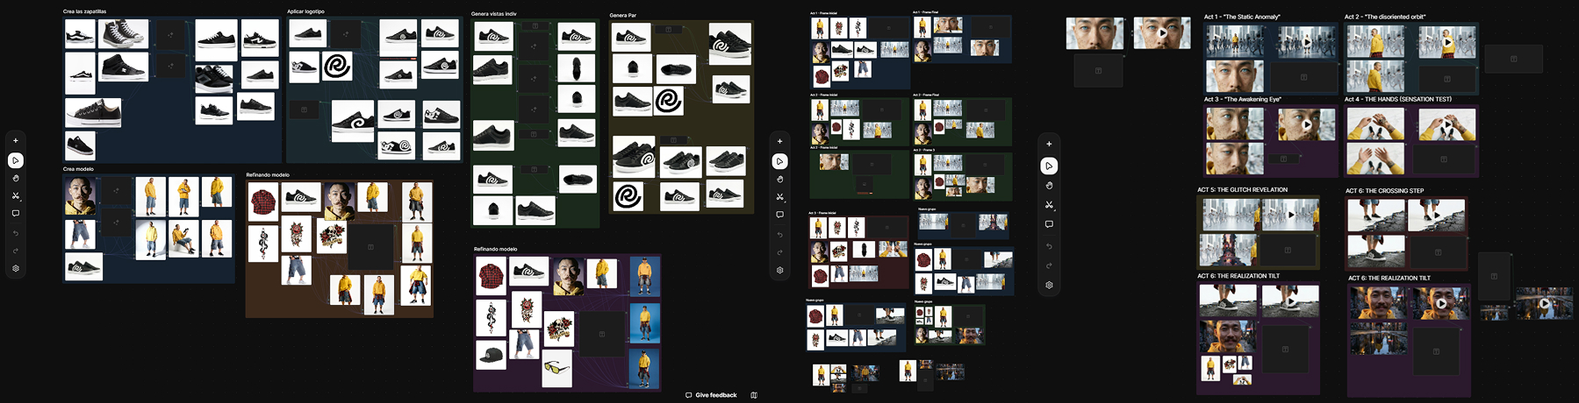Play the video in ACT 6 CROSSING STEP group
The width and height of the screenshot is (1579, 403).
1437,216
